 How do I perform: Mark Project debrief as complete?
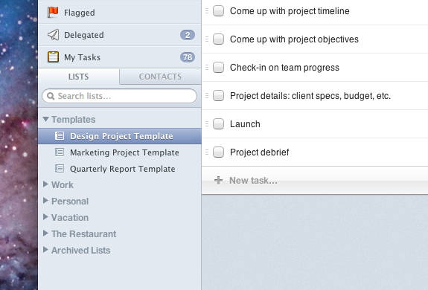point(218,152)
